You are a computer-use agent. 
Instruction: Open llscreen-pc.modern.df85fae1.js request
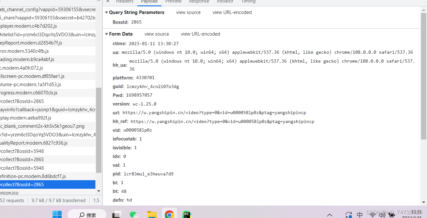[48, 76]
